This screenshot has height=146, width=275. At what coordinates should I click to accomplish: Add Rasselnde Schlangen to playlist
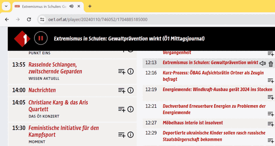coord(122,72)
